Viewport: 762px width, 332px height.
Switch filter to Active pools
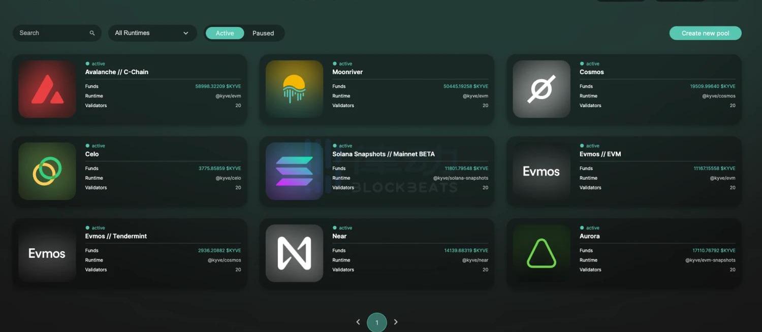pos(225,33)
